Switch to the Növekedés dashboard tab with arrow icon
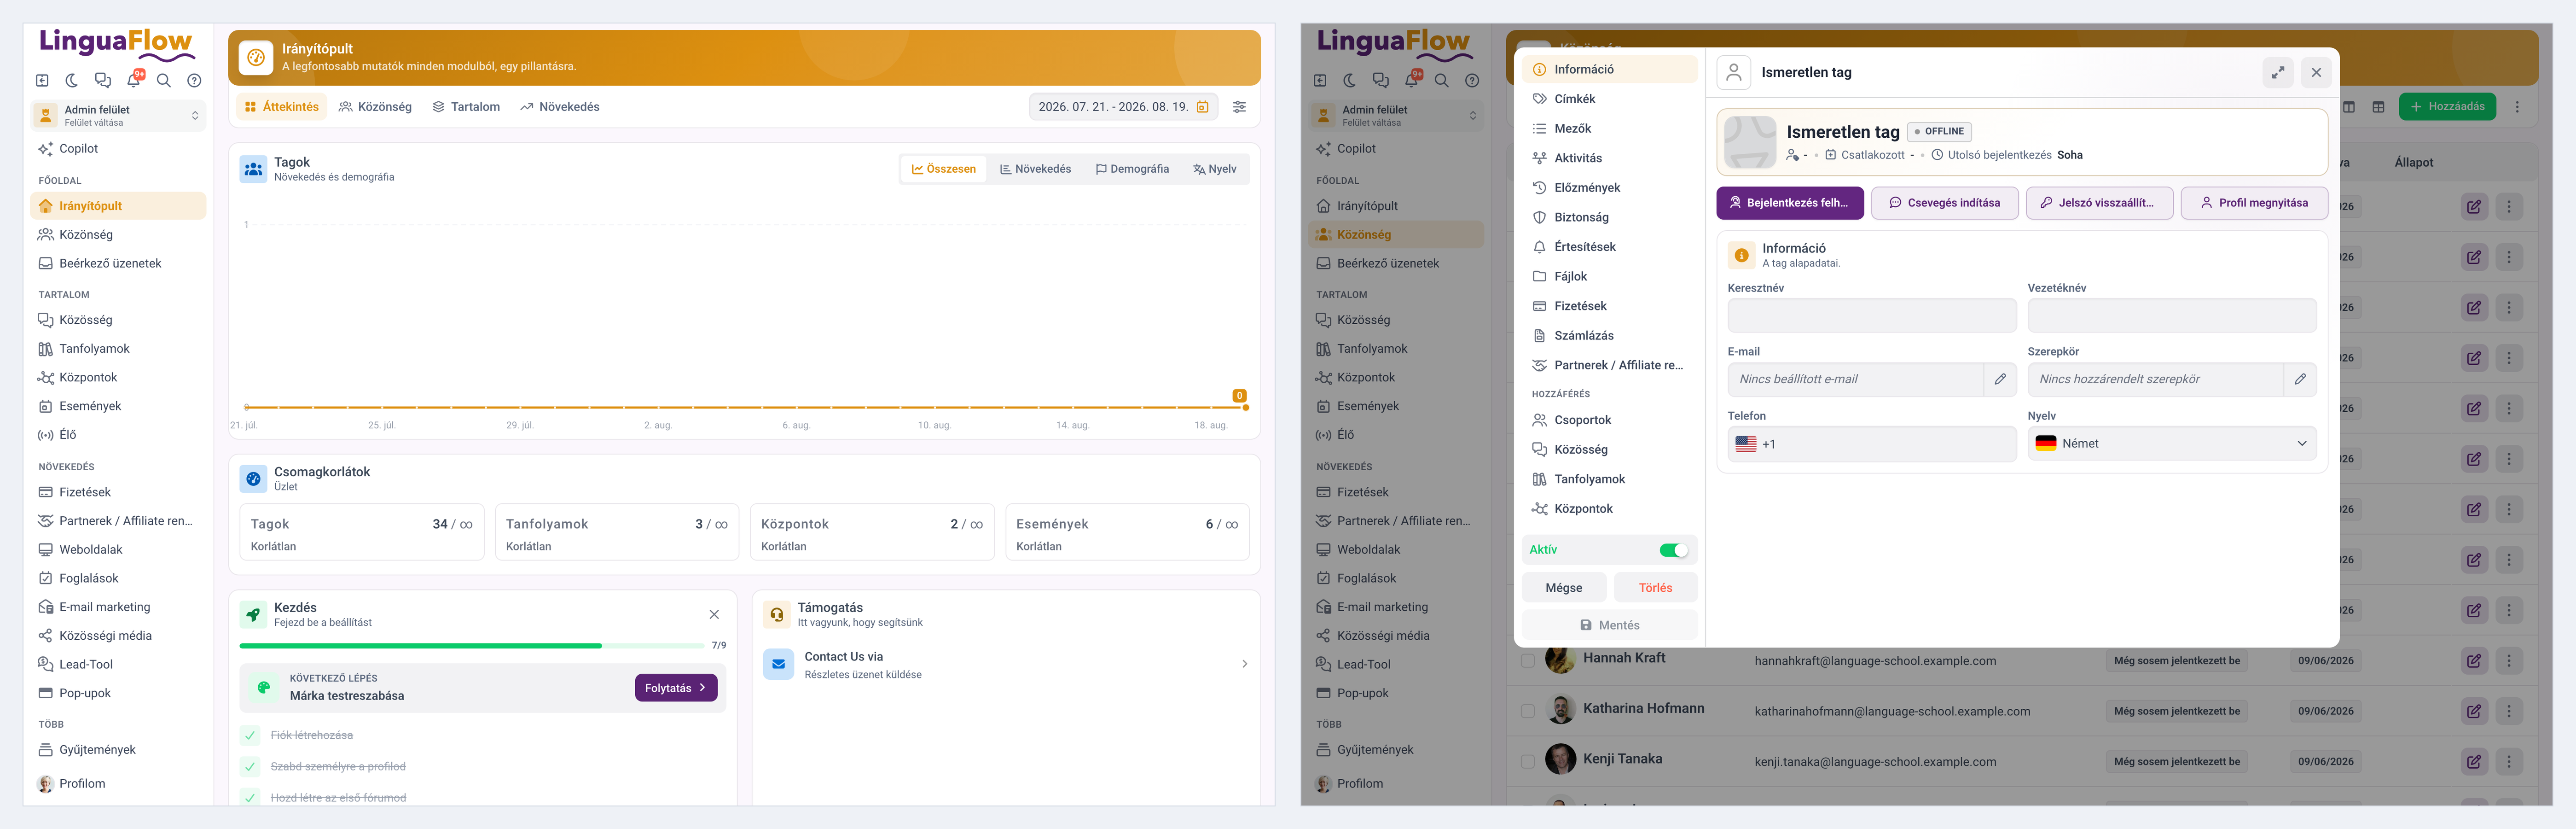 pos(560,107)
